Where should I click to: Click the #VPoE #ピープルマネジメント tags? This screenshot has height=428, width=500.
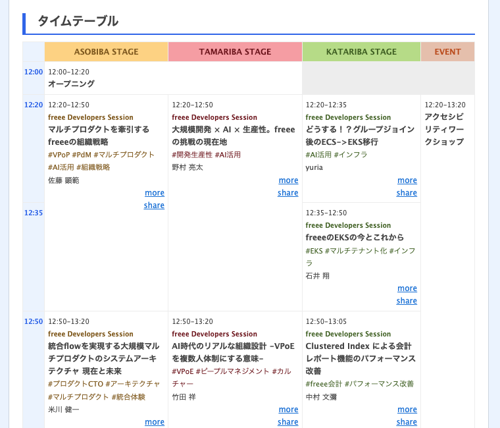click(x=232, y=377)
